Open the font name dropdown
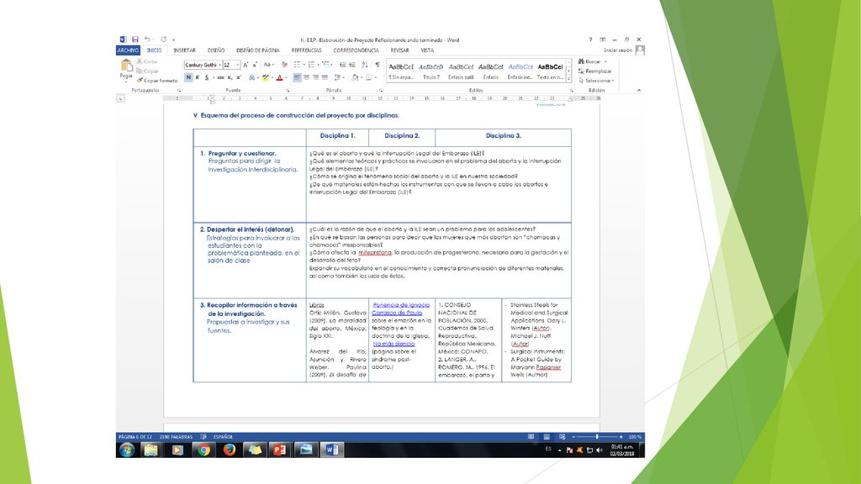This screenshot has width=861, height=484. (x=219, y=65)
